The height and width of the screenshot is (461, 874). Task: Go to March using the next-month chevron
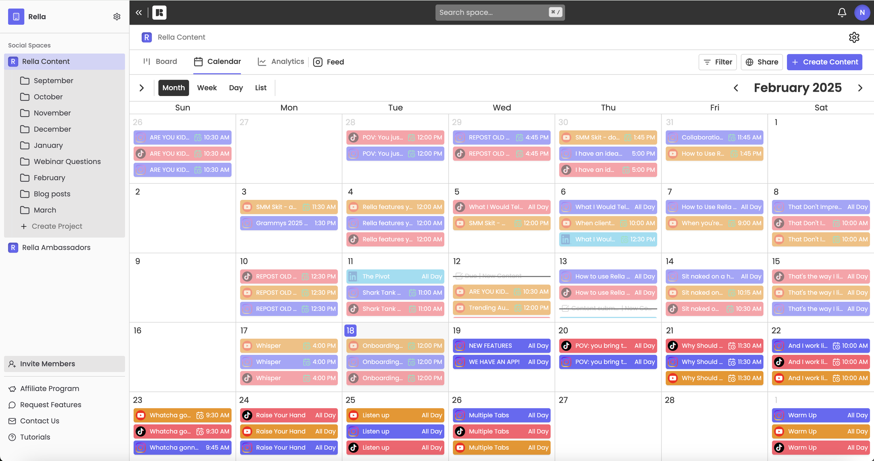coord(861,88)
